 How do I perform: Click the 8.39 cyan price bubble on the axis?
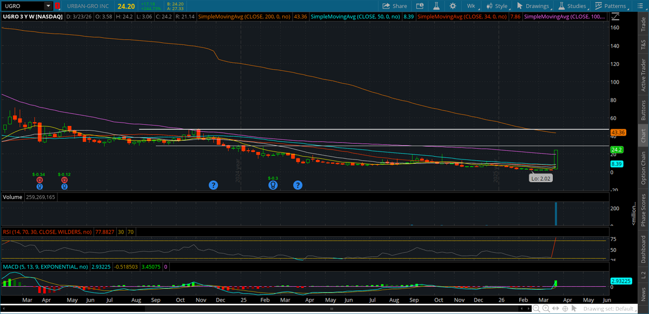618,164
